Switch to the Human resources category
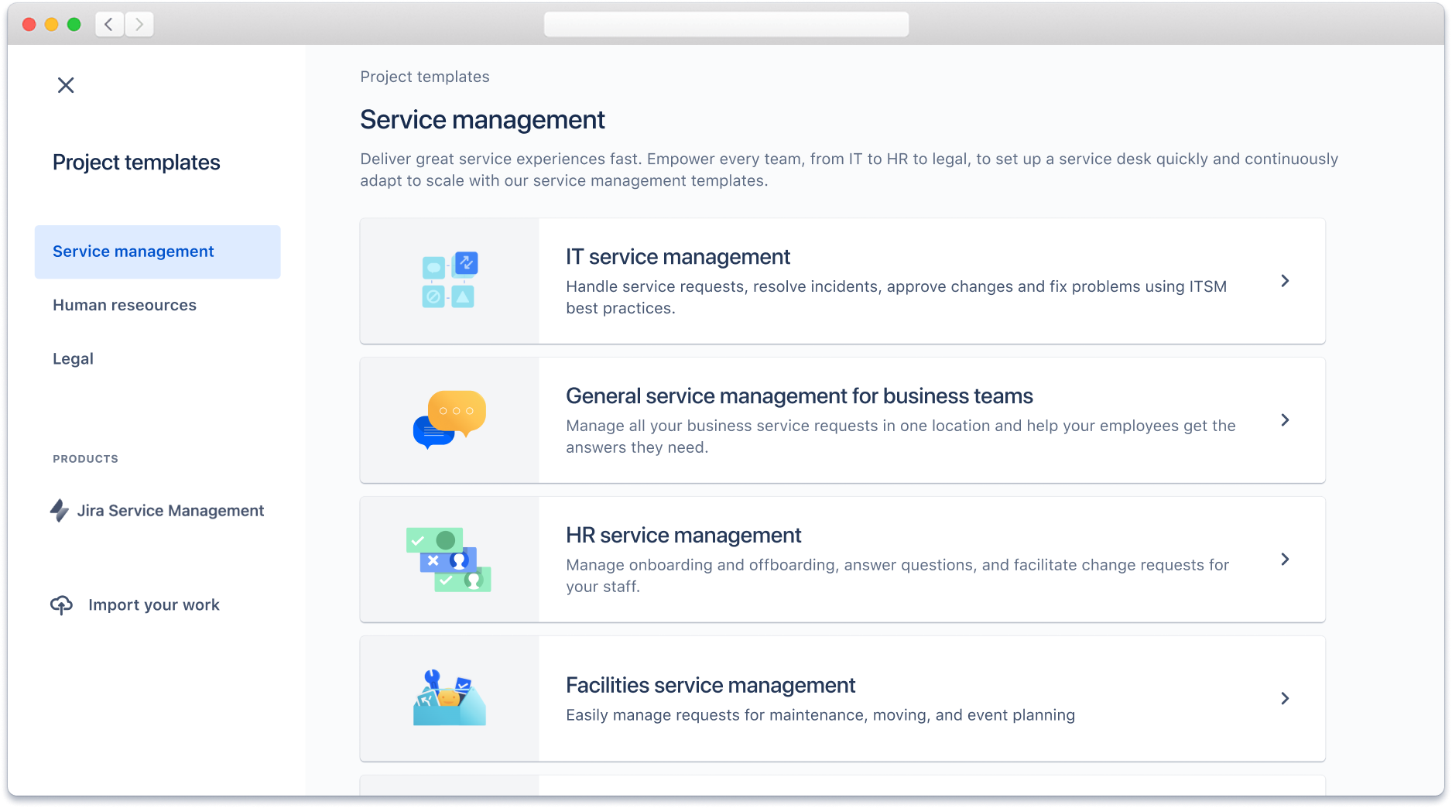The image size is (1452, 808). coord(124,305)
